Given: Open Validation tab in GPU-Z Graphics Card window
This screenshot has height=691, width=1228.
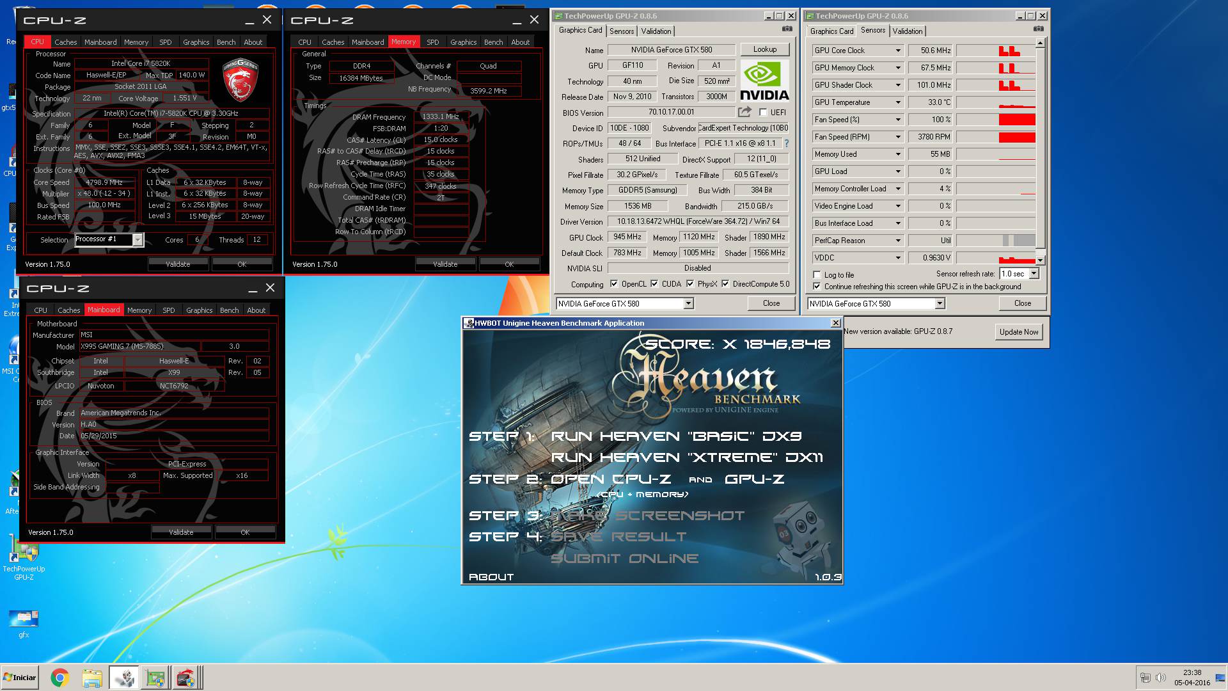Looking at the screenshot, I should coord(656,31).
